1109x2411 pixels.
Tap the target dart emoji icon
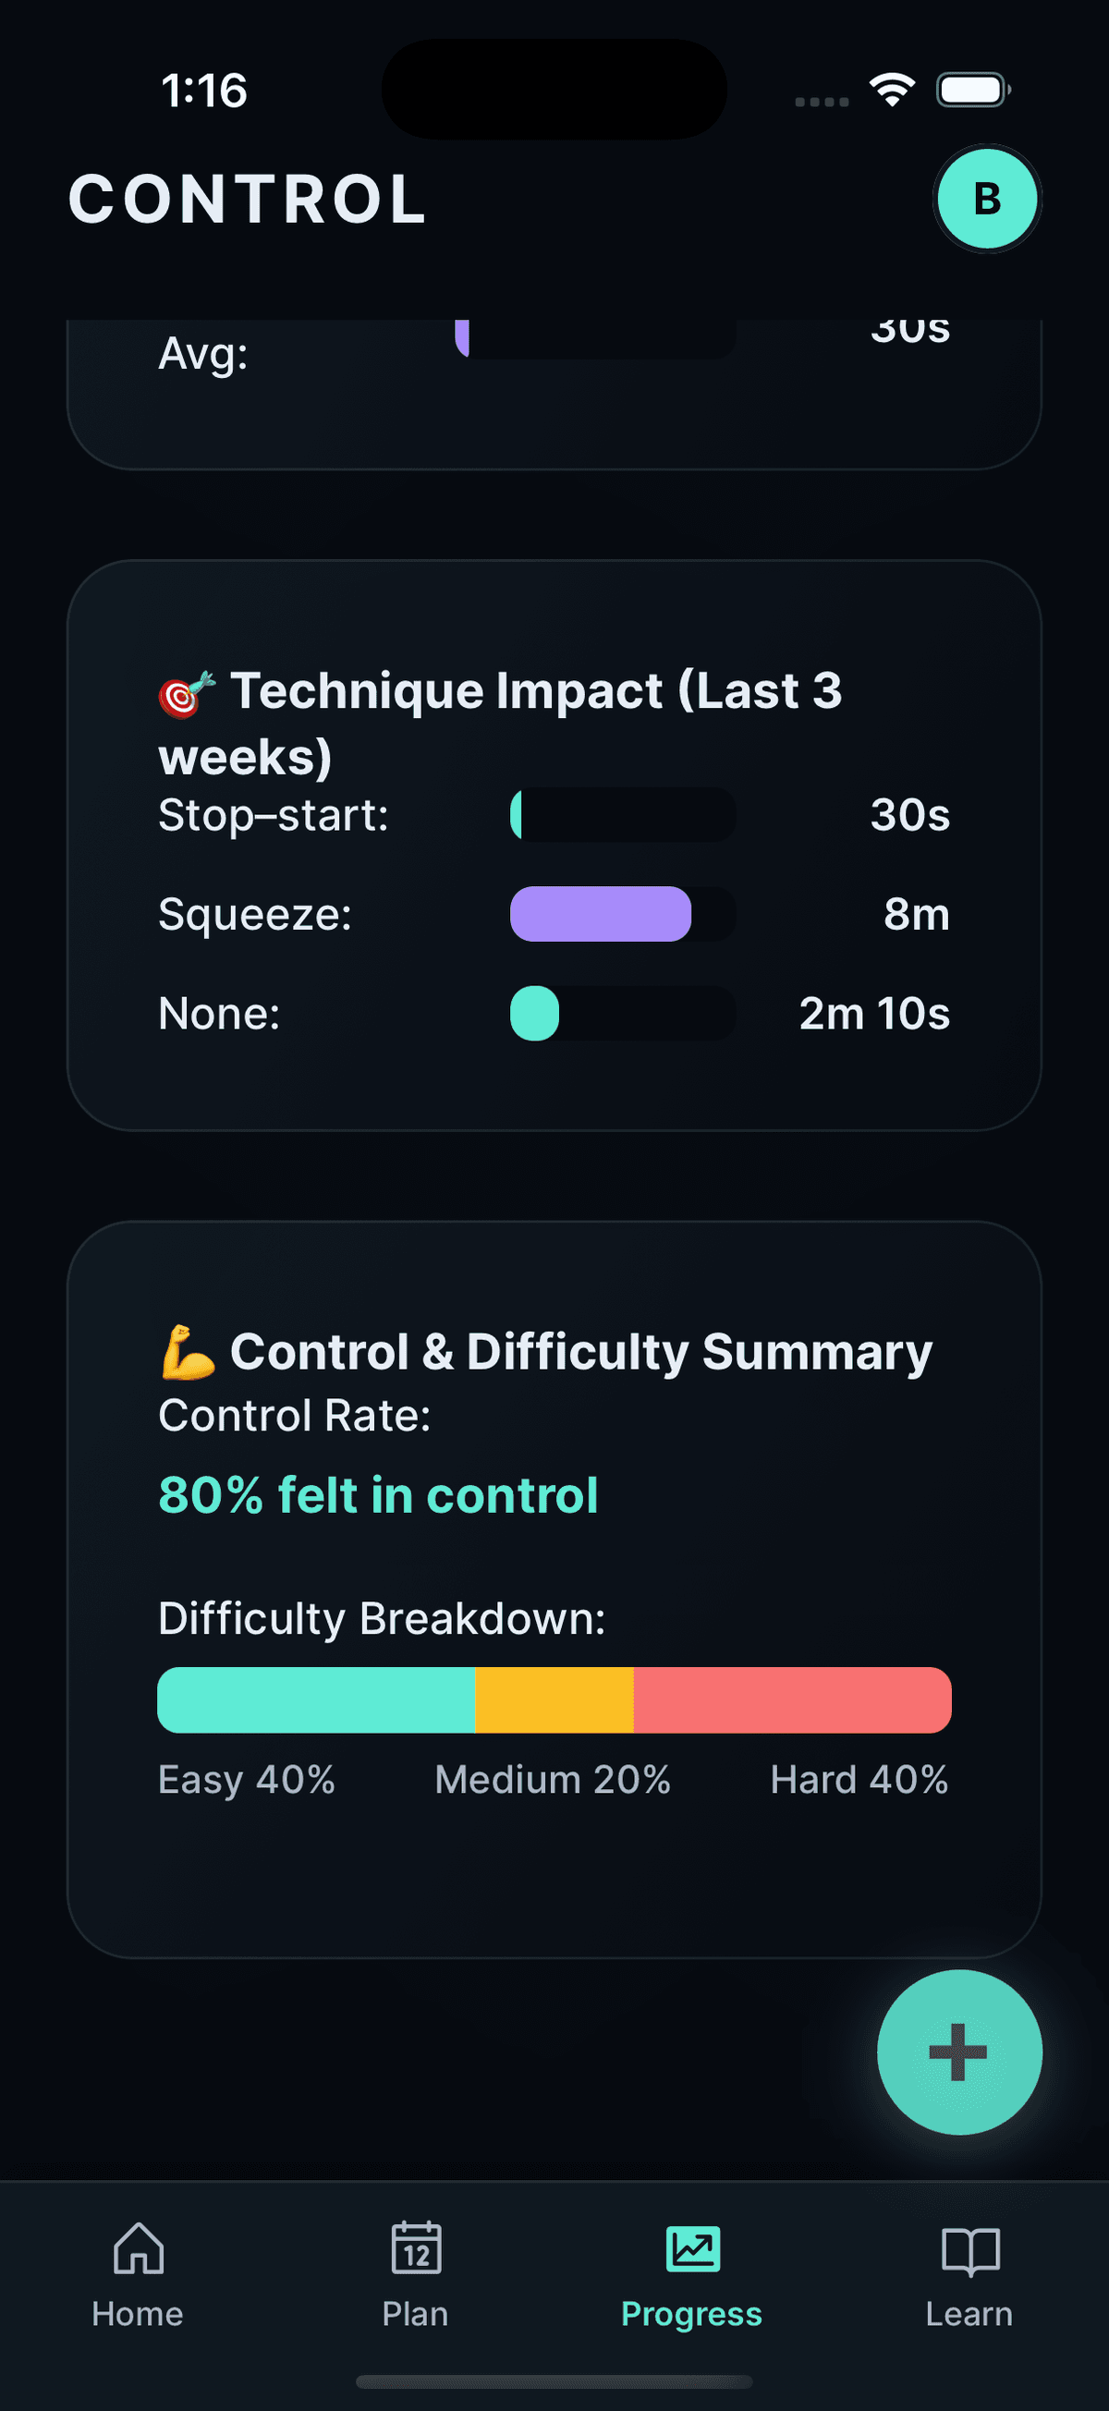pyautogui.click(x=187, y=693)
